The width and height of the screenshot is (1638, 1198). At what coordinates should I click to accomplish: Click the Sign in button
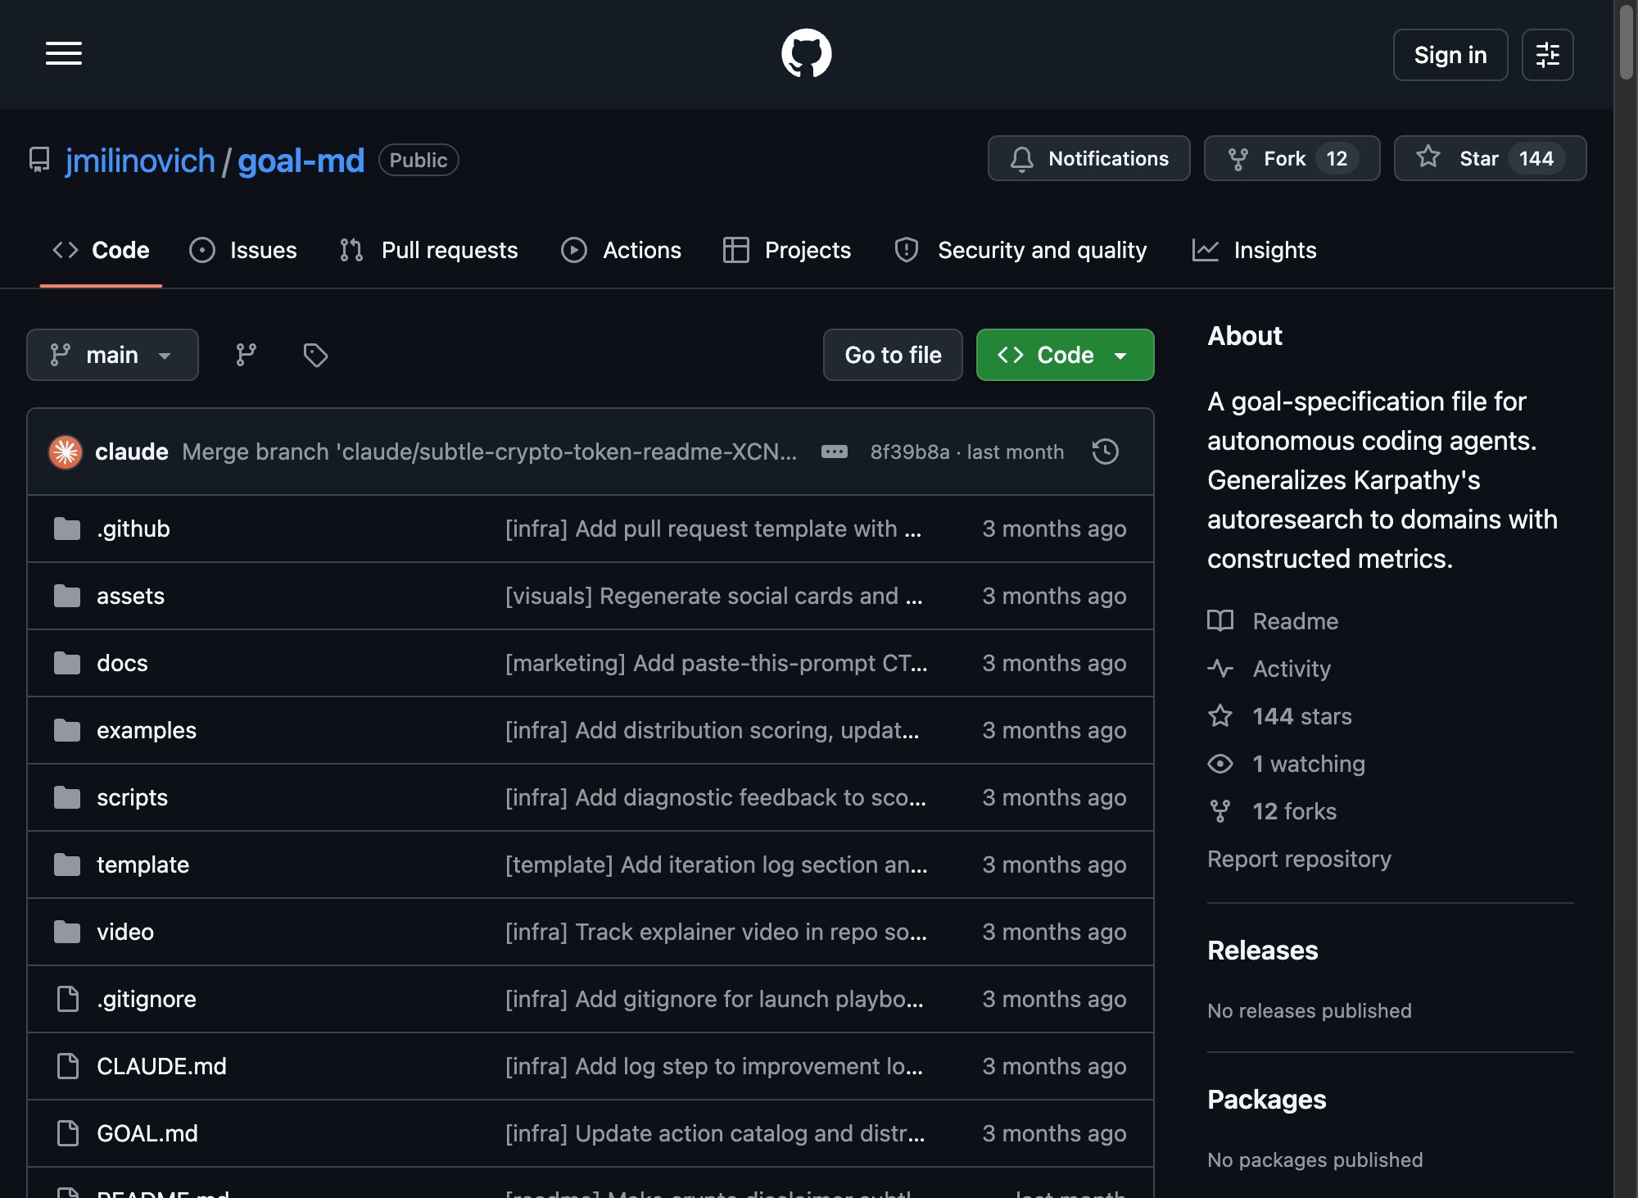pos(1450,55)
